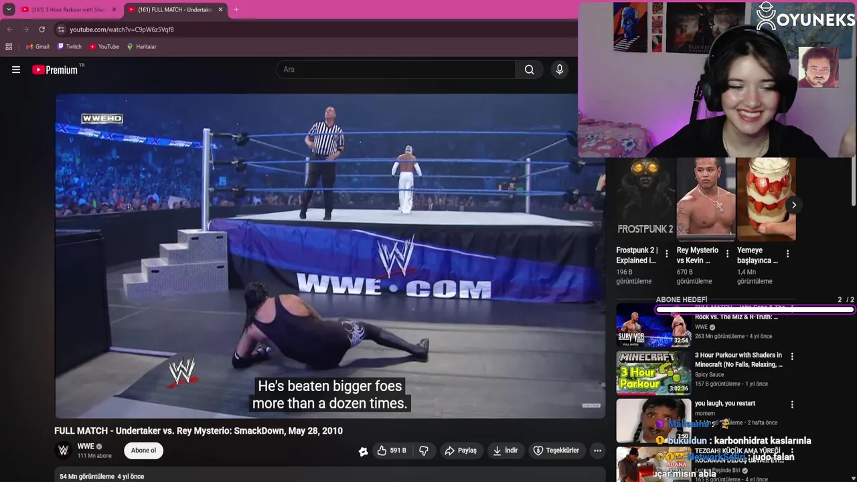Open the 3 Hour Parkour with Shaders title
Screen dimensions: 857x482
coord(738,360)
